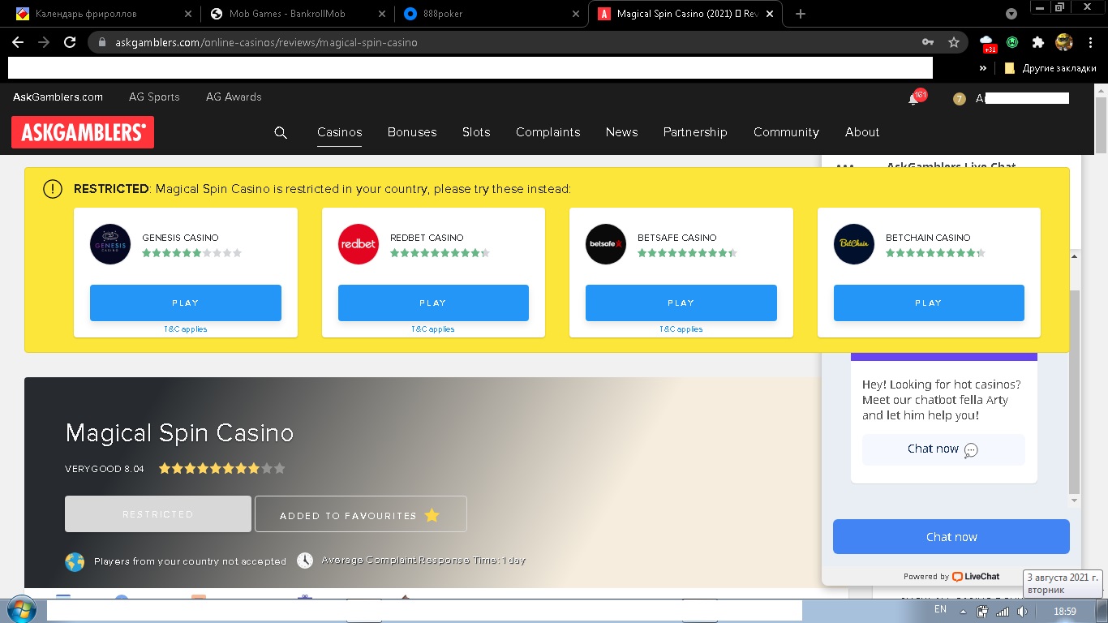Open Casinos menu item
The width and height of the screenshot is (1108, 623).
(339, 132)
